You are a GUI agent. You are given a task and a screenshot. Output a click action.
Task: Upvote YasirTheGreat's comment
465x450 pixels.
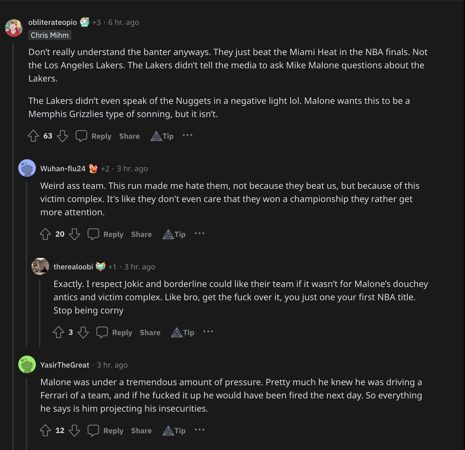click(x=45, y=430)
